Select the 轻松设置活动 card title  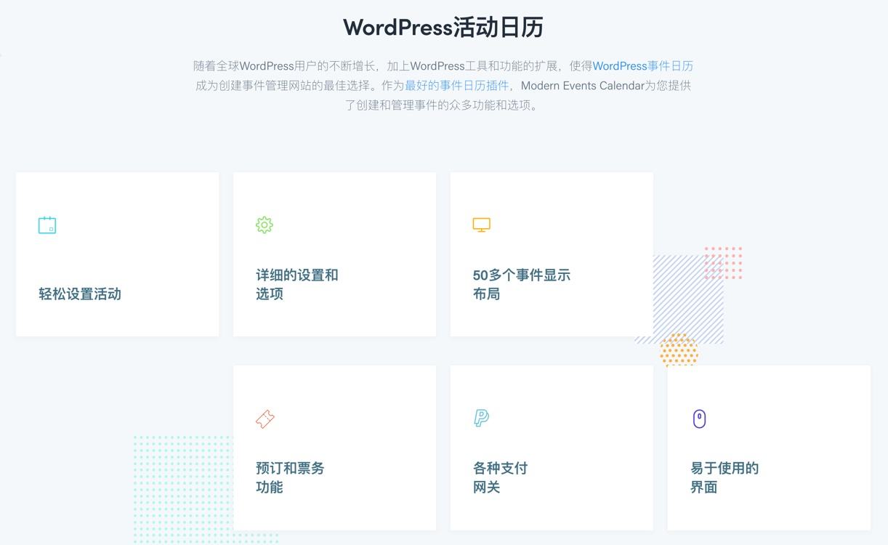(x=80, y=294)
